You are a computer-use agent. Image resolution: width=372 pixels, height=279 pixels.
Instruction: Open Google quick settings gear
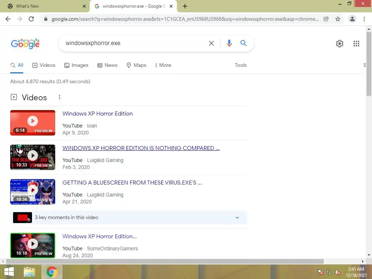[x=340, y=44]
